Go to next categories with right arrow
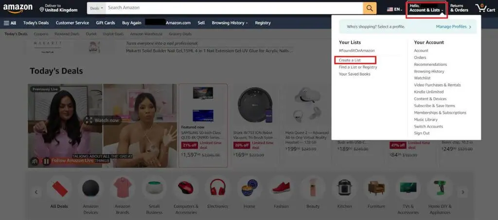Screen dimensions: 498x220 pos(463,192)
